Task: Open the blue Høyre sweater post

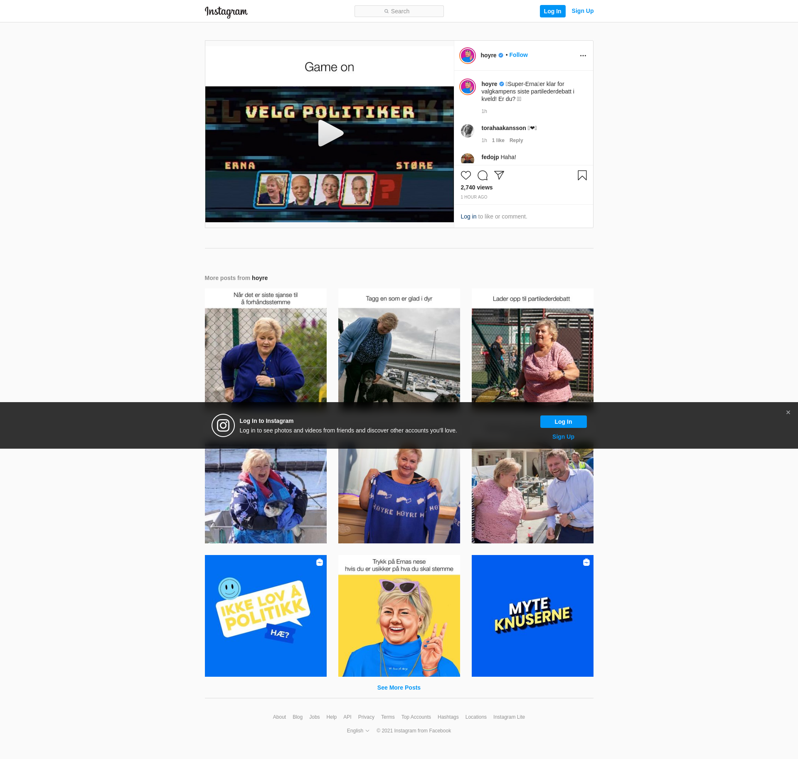Action: click(399, 496)
